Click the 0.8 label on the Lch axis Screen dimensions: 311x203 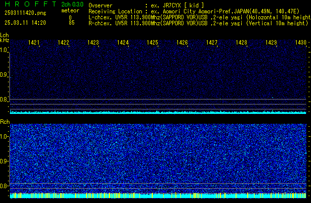(4, 100)
